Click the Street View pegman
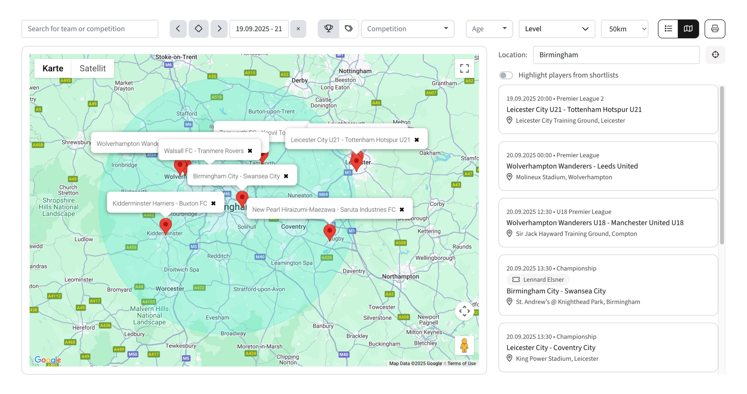The image size is (747, 394). pyautogui.click(x=464, y=346)
